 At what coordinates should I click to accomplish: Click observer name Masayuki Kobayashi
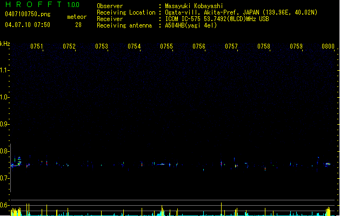click(x=194, y=6)
